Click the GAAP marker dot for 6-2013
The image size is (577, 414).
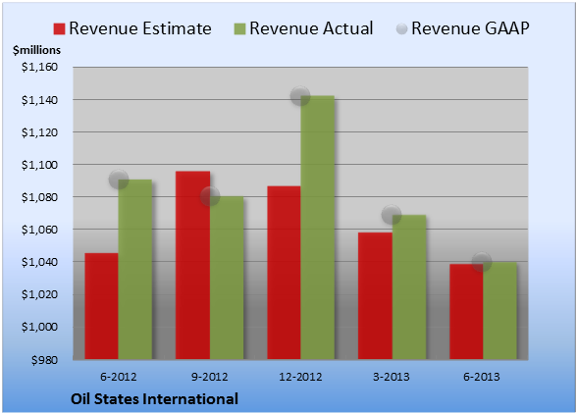pos(482,262)
